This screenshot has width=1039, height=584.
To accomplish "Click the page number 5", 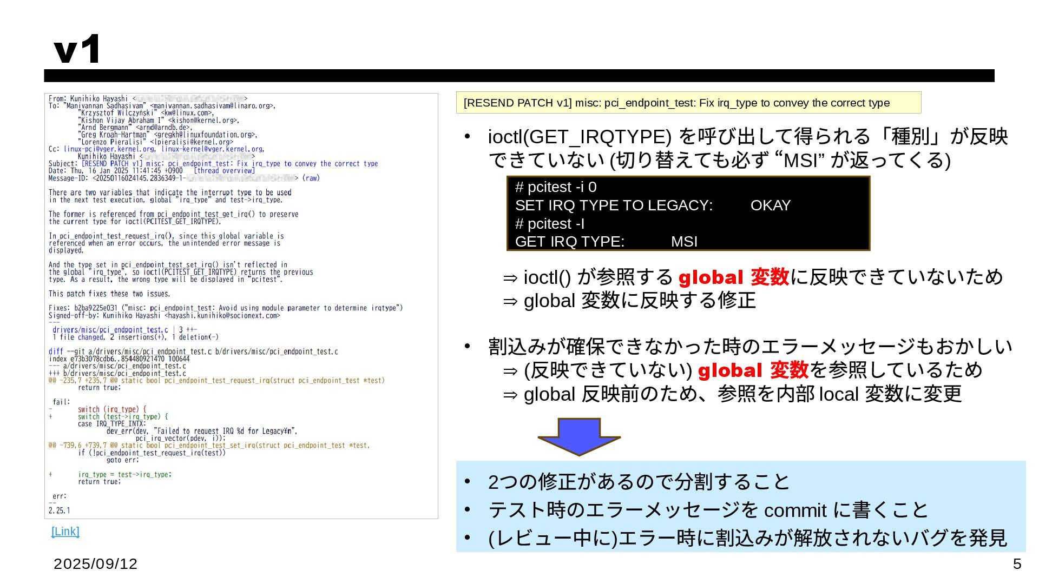I will (x=1017, y=564).
